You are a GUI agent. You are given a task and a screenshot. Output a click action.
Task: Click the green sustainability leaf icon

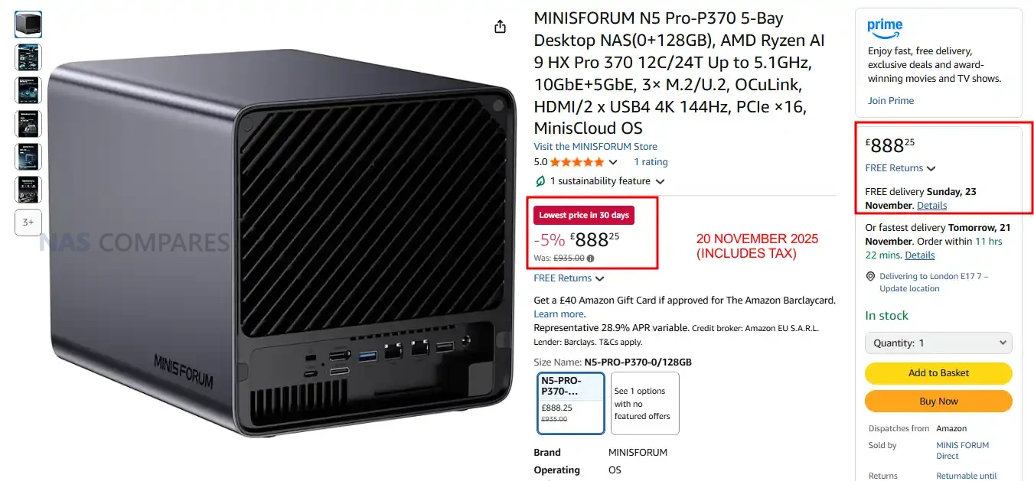pyautogui.click(x=540, y=181)
